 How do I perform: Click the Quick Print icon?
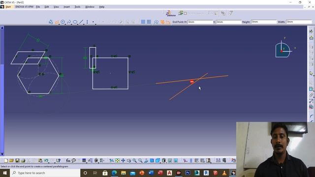(23, 161)
